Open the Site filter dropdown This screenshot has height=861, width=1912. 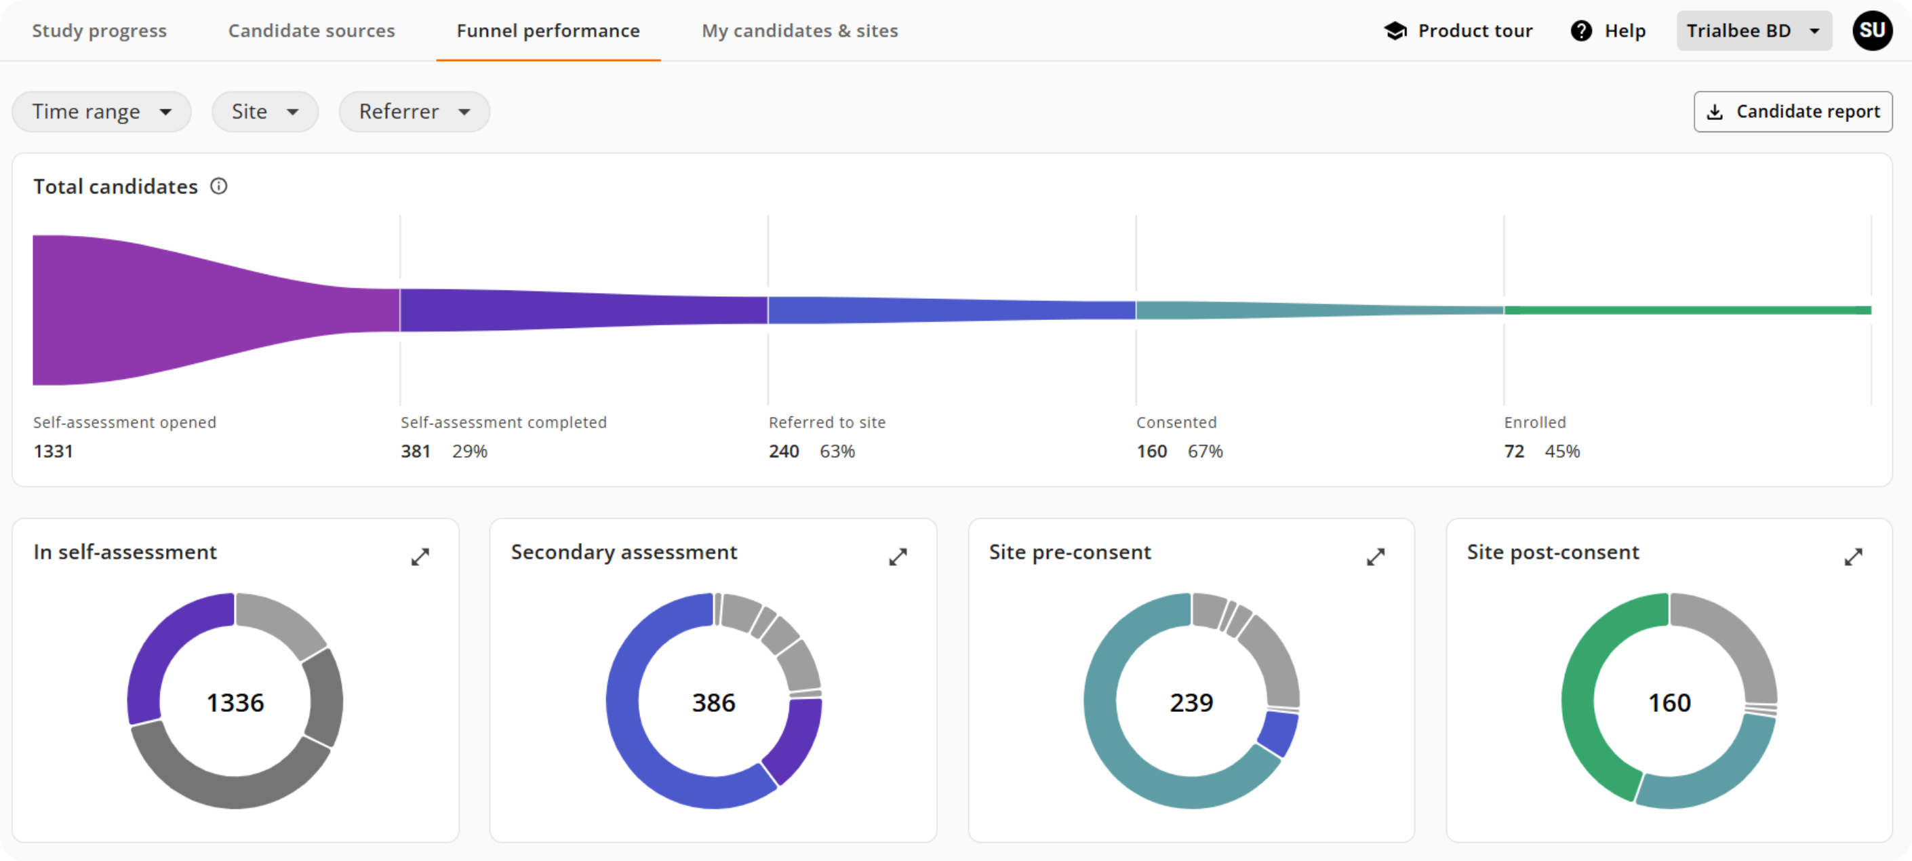click(265, 112)
